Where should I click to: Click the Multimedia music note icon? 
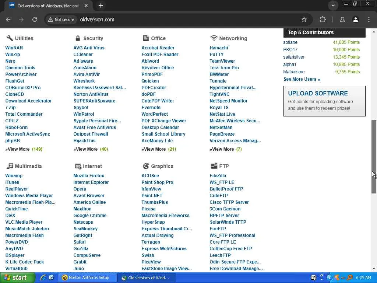pyautogui.click(x=10, y=166)
